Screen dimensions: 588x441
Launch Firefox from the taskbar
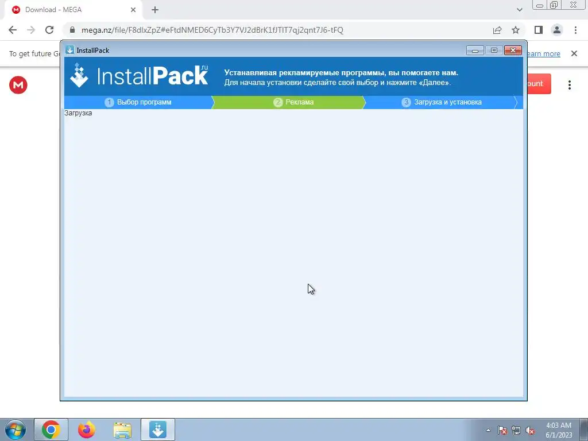(87, 430)
